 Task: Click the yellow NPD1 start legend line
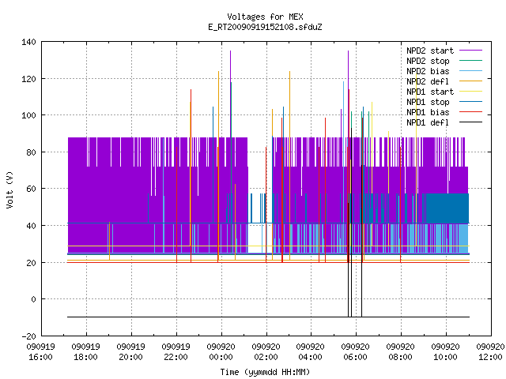[x=471, y=92]
